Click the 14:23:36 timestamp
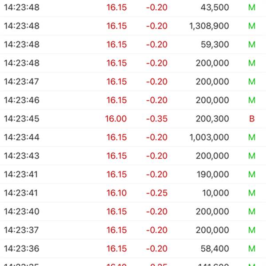 [x=21, y=249]
